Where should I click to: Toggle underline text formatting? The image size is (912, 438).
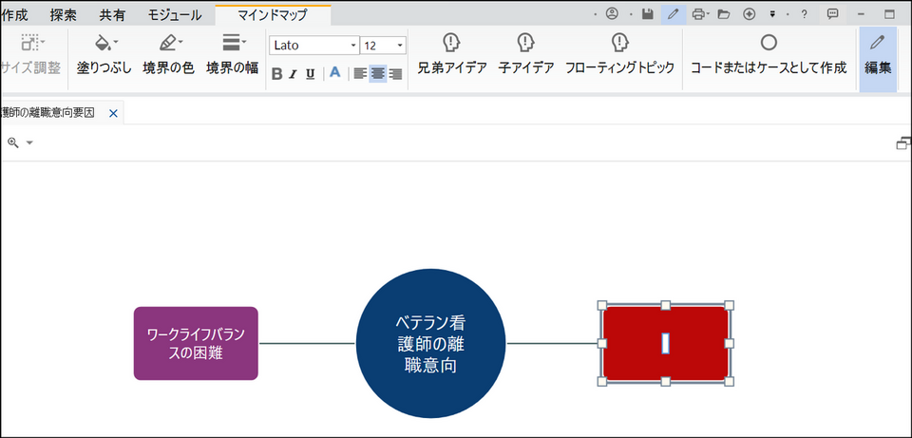tap(311, 74)
